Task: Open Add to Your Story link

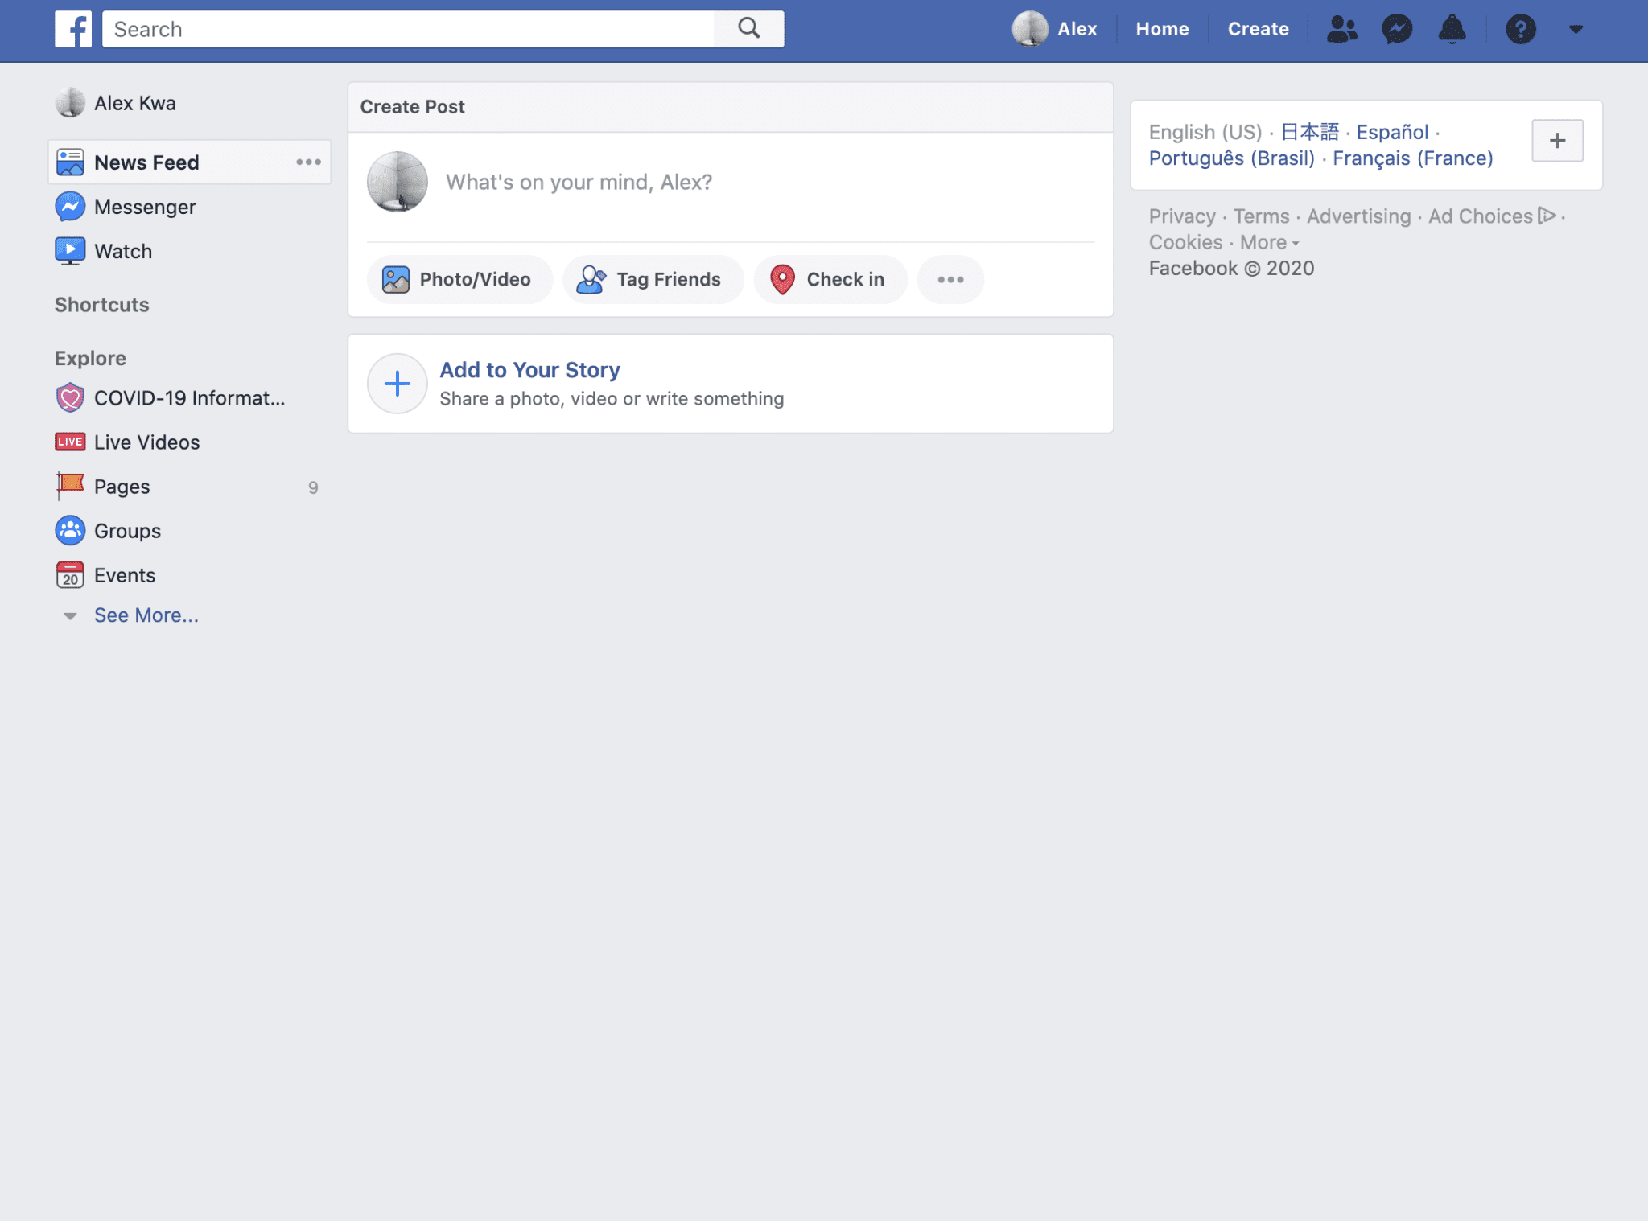Action: (529, 369)
